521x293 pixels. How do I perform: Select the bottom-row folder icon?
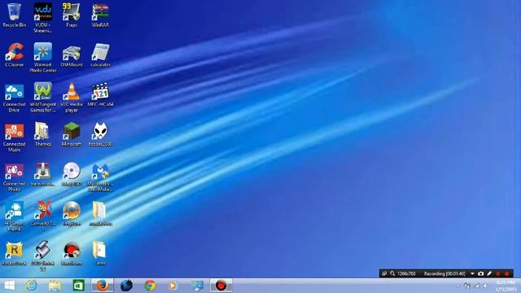pyautogui.click(x=100, y=253)
